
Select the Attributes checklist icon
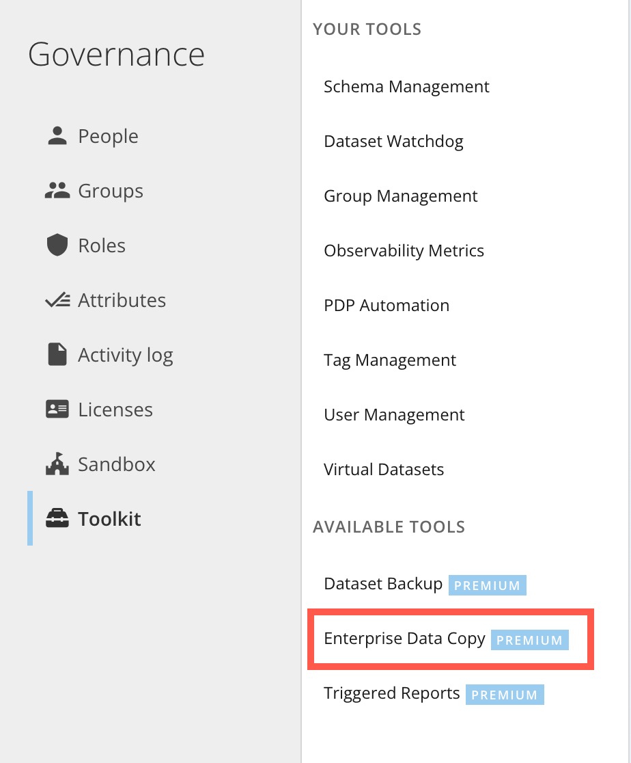click(x=56, y=299)
